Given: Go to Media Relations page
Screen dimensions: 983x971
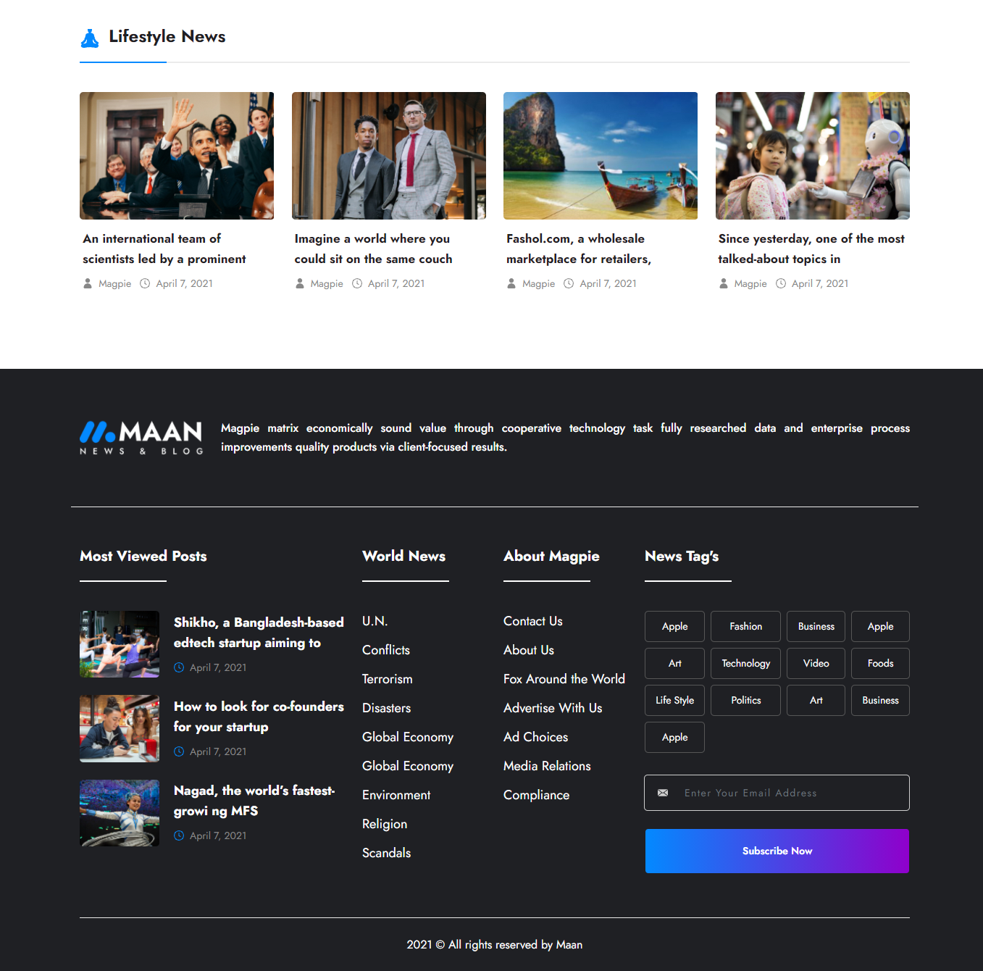Looking at the screenshot, I should coord(547,766).
